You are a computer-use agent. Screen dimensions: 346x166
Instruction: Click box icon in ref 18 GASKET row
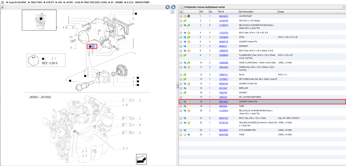tap(189, 102)
